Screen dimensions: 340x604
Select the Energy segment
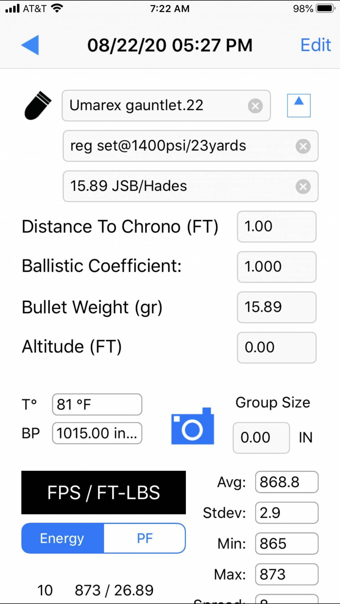point(63,538)
